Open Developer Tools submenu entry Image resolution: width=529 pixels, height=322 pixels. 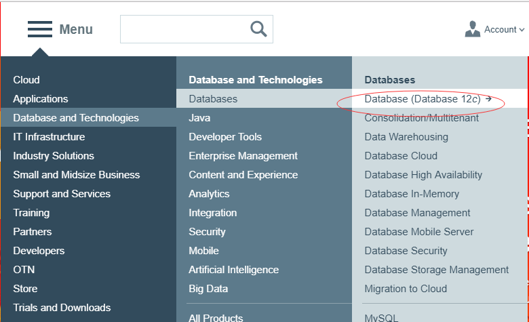(x=225, y=137)
